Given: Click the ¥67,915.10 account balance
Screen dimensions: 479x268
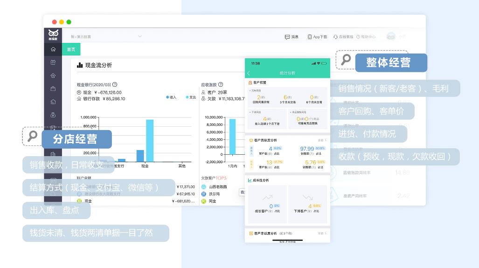Looking at the screenshot, I should click(186, 194).
